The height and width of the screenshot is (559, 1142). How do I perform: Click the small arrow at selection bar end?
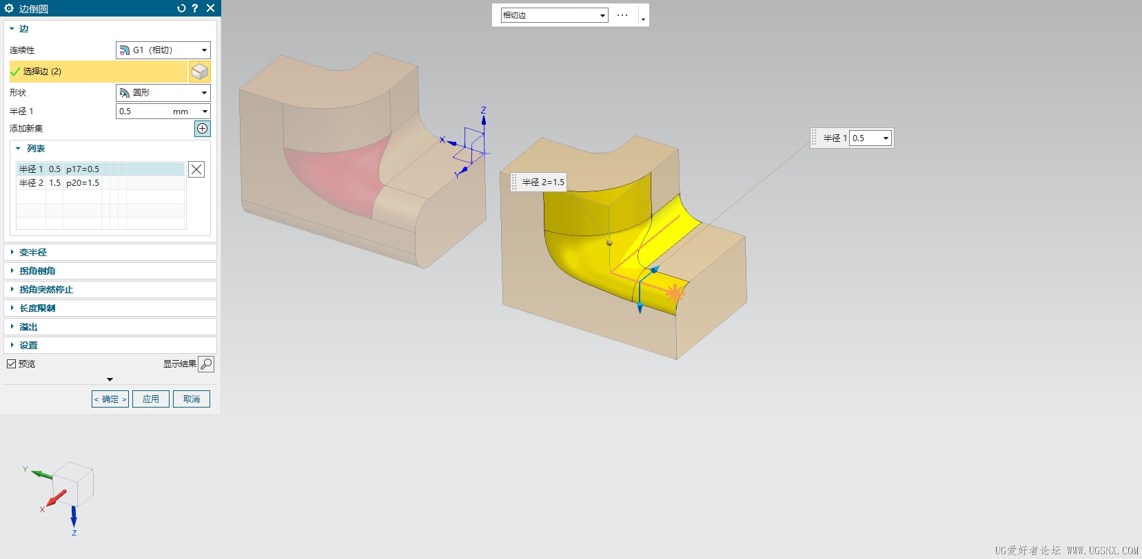click(643, 19)
